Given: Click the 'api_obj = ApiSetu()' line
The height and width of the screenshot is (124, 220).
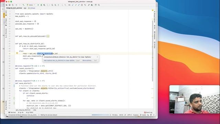Looking at the screenshot, I should (24, 29).
